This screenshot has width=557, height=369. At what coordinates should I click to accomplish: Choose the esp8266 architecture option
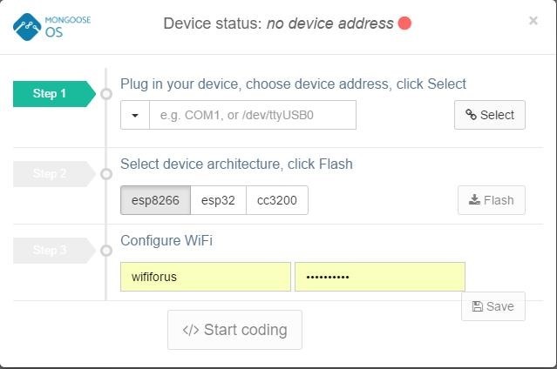tap(155, 200)
